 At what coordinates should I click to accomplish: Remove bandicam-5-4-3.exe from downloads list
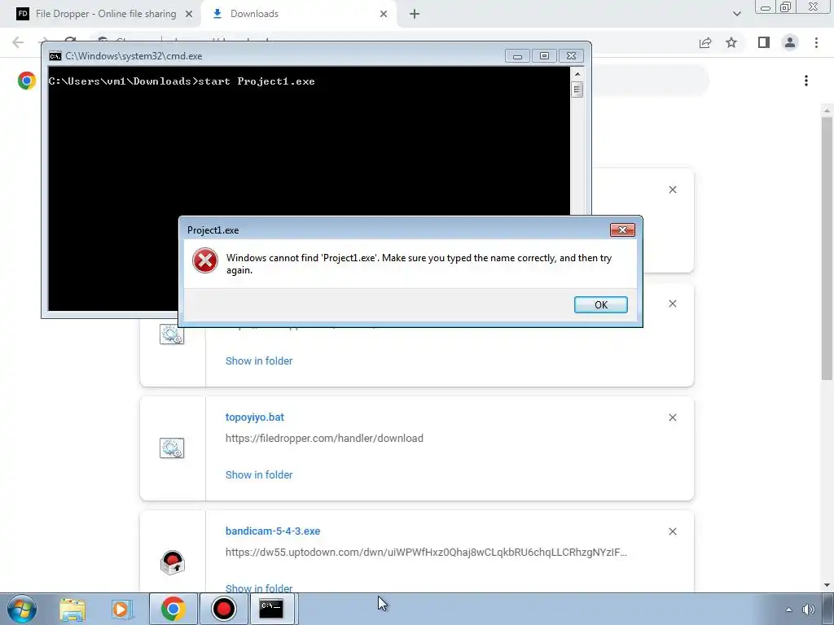pos(672,531)
